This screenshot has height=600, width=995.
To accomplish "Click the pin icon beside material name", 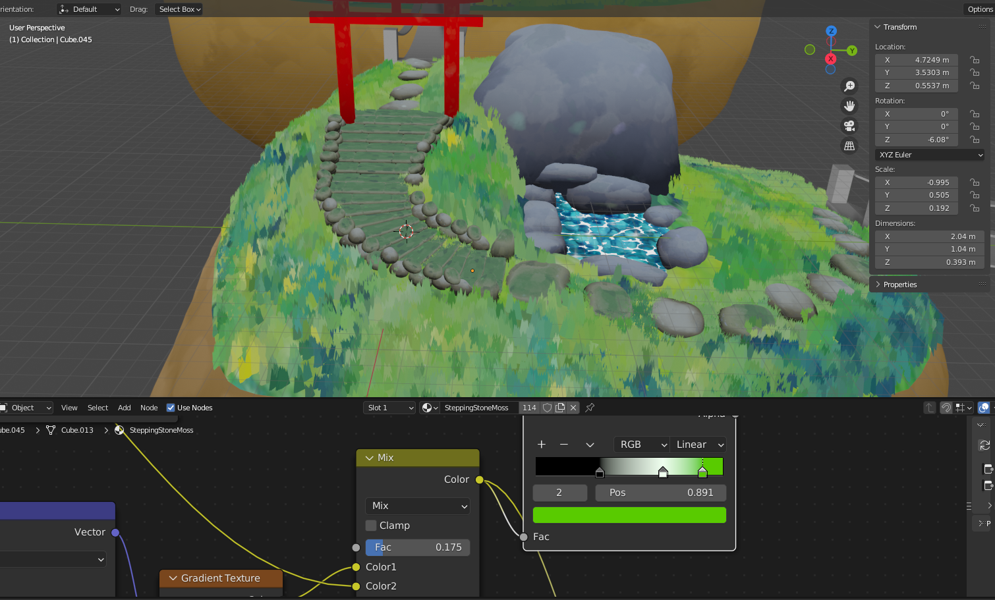I will pos(590,408).
